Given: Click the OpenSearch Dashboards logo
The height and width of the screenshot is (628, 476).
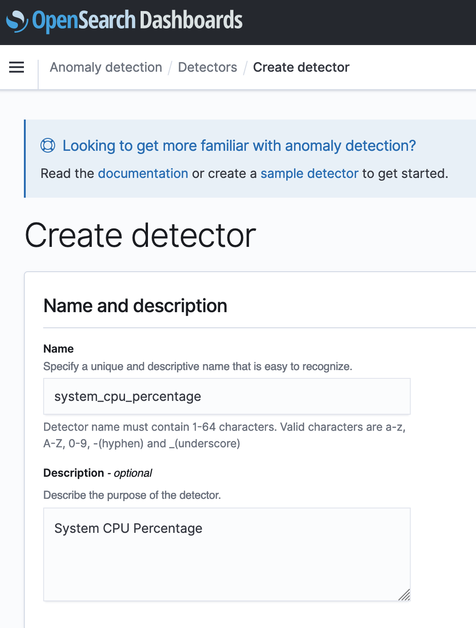Looking at the screenshot, I should click(x=124, y=21).
